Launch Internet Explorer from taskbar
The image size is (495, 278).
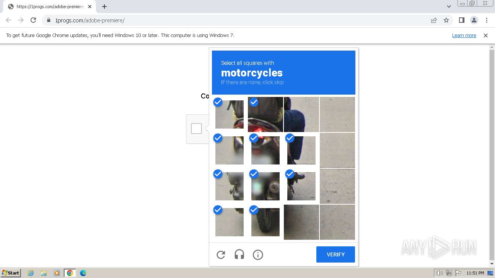(31, 273)
